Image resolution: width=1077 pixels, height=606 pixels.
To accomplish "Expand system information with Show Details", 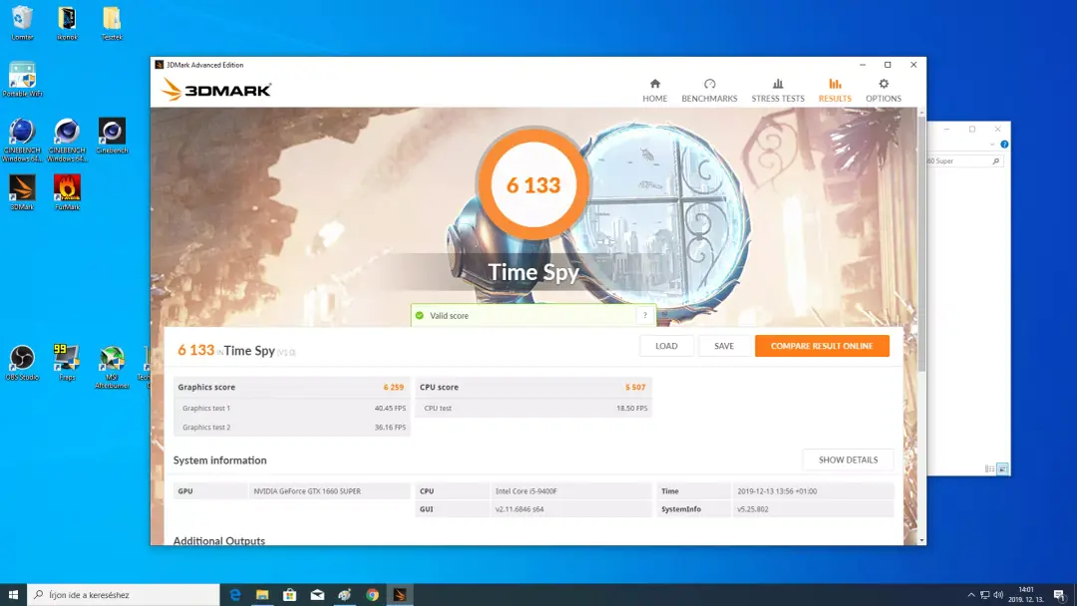I will pos(848,459).
